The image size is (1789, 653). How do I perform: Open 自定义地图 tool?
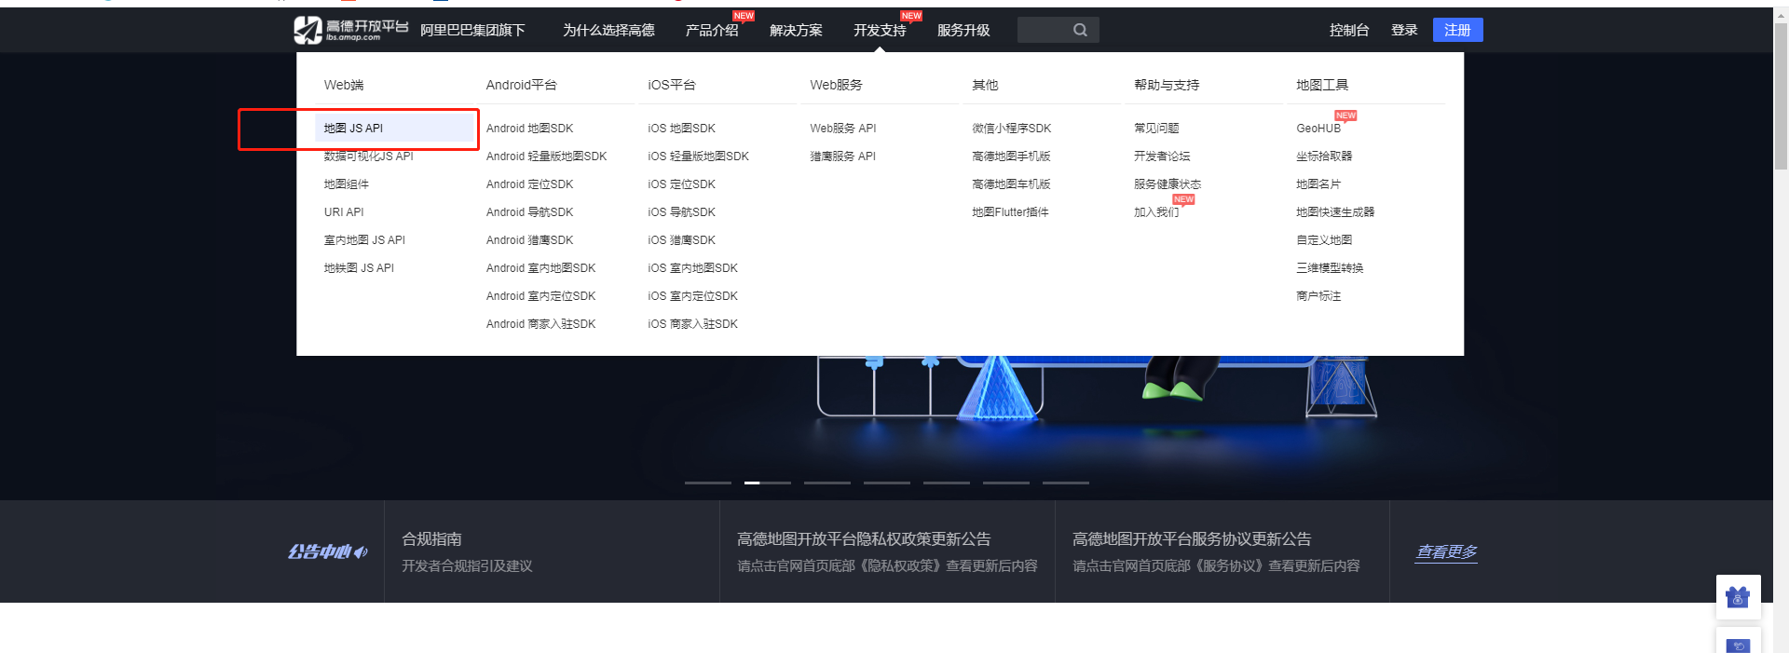1324,240
